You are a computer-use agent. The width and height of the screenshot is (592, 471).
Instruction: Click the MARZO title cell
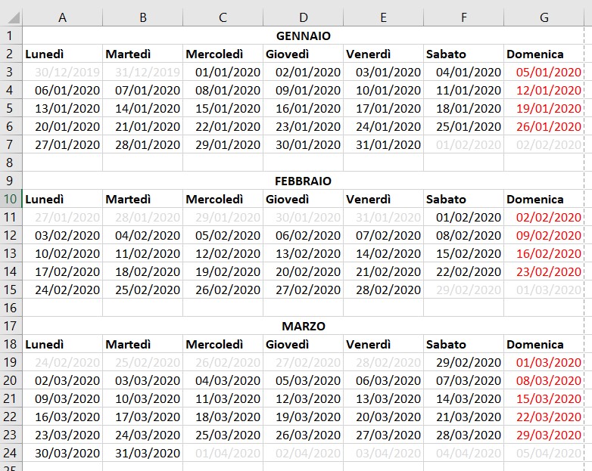click(x=303, y=327)
